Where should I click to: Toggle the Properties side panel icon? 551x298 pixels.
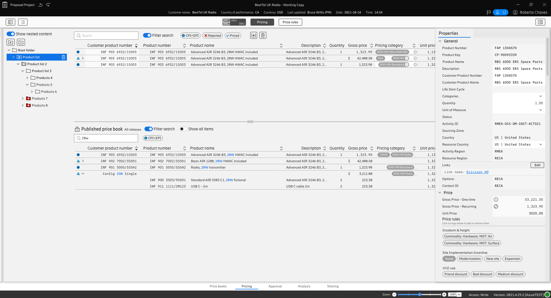tap(540, 22)
